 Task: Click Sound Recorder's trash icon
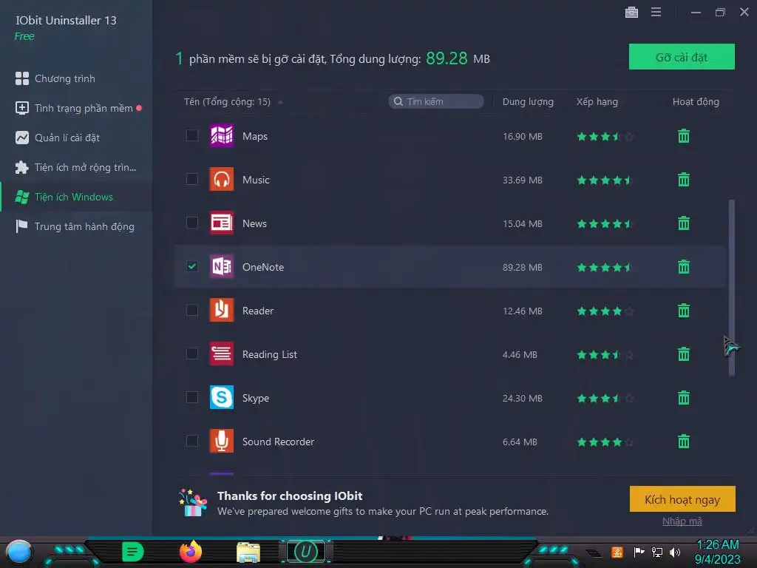click(684, 441)
